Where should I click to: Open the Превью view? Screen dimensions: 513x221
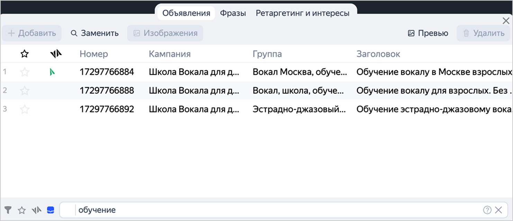tap(428, 33)
